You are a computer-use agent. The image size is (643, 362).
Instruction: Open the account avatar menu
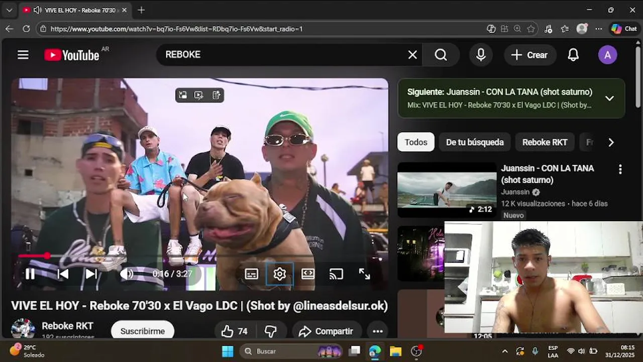[x=607, y=55]
